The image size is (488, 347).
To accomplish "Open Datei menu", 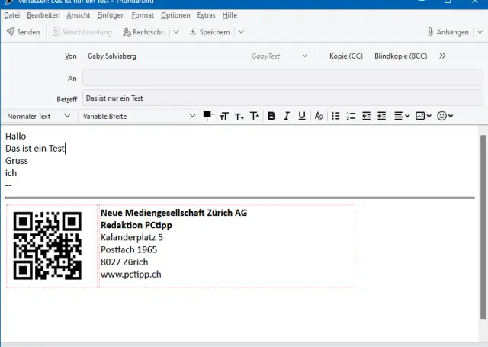I will pos(12,15).
